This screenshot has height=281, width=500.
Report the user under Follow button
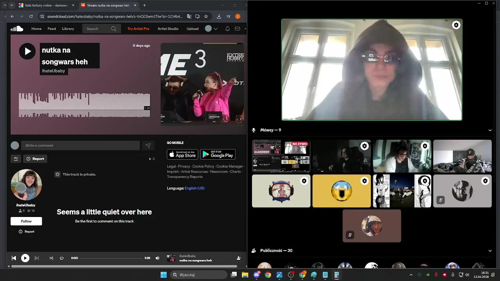(26, 231)
